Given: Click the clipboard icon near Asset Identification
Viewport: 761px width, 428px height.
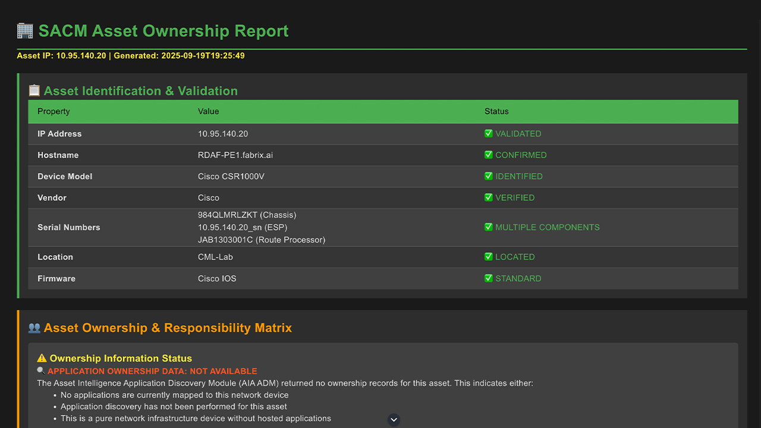Looking at the screenshot, I should click(x=34, y=91).
